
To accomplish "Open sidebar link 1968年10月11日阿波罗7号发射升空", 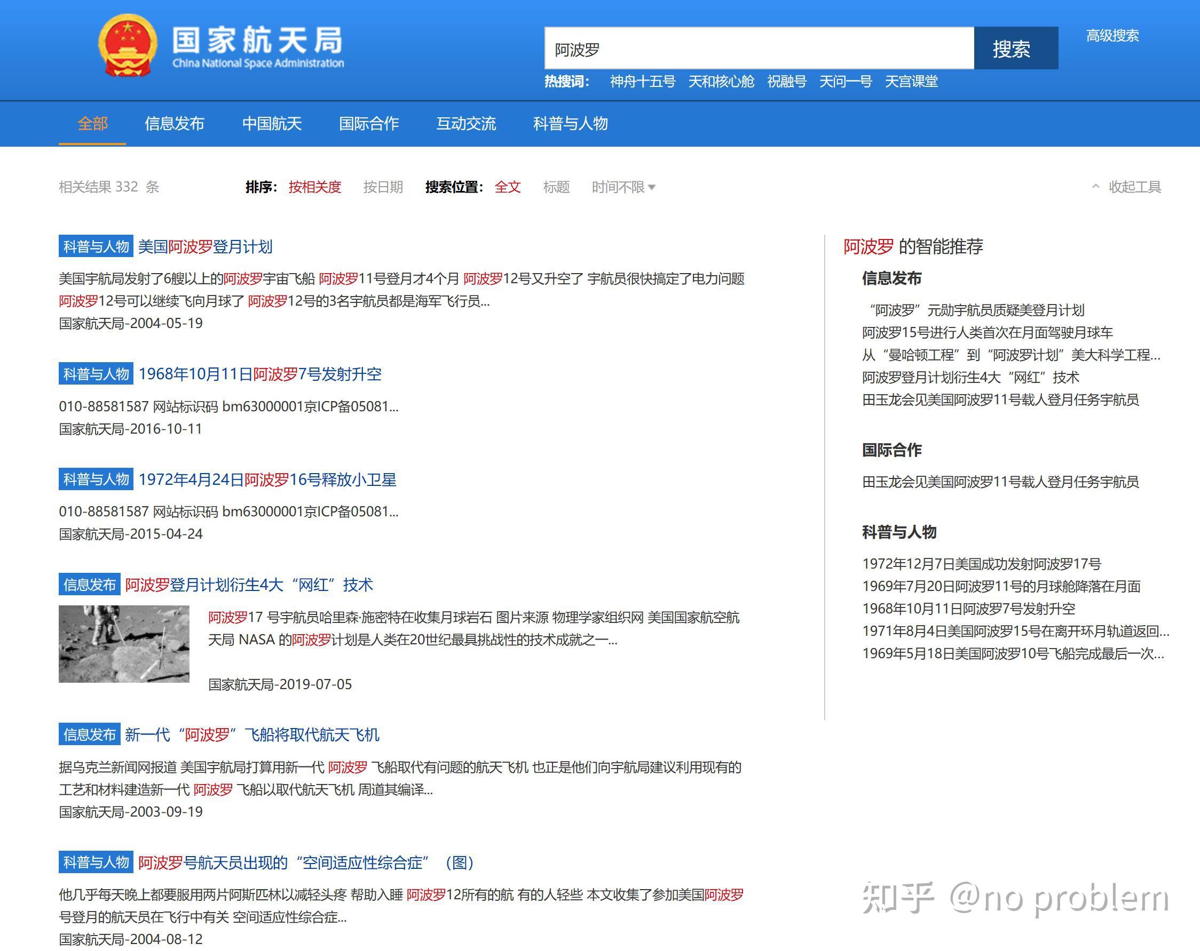I will pos(968,609).
